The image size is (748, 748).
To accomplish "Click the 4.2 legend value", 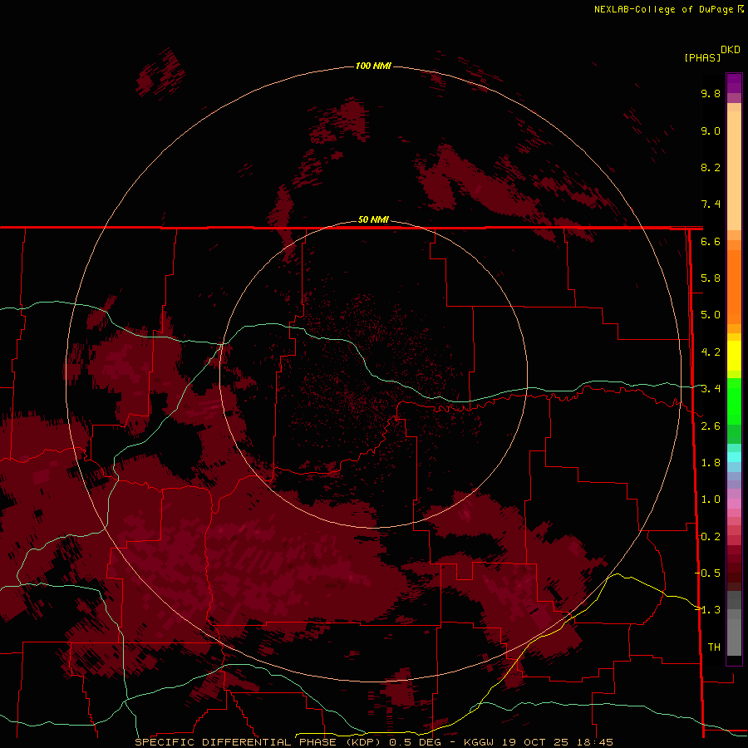I will pyautogui.click(x=711, y=352).
